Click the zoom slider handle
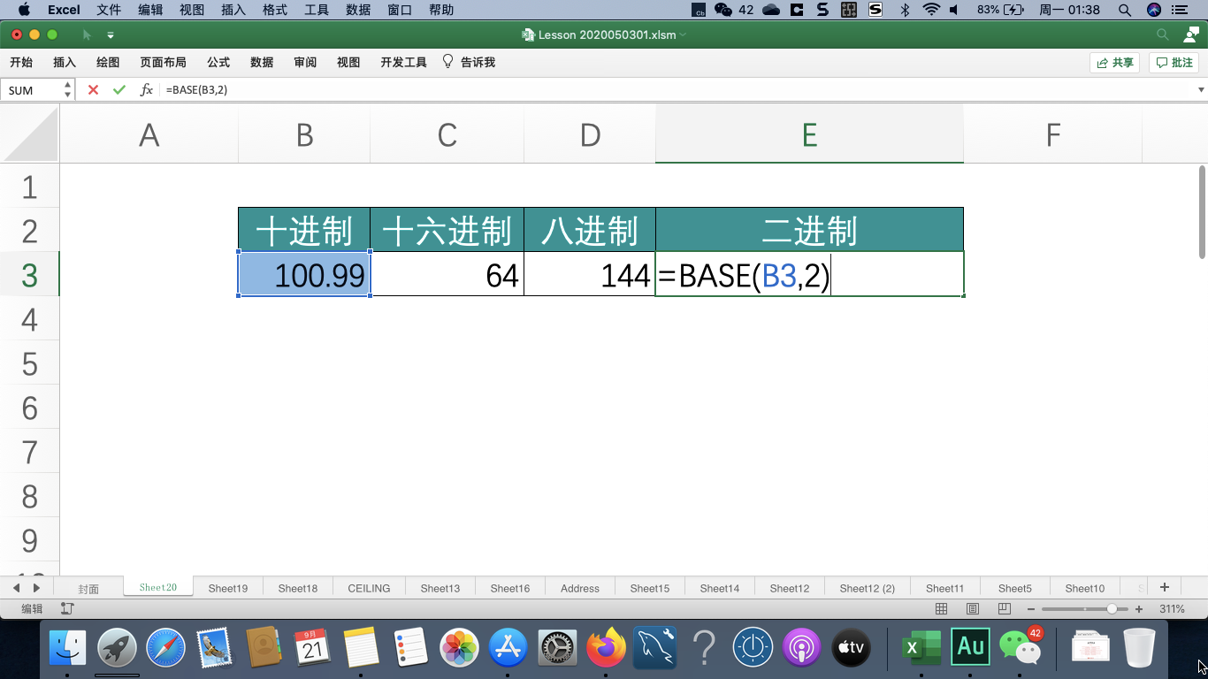This screenshot has height=679, width=1208. point(1112,609)
